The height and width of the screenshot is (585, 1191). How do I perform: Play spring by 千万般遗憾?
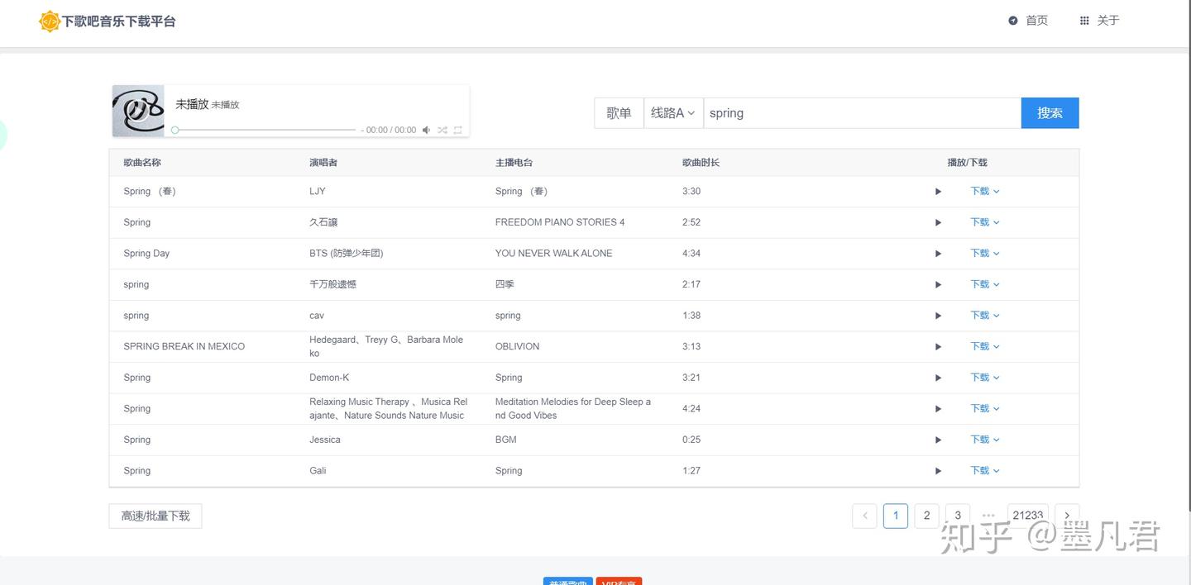pos(938,284)
